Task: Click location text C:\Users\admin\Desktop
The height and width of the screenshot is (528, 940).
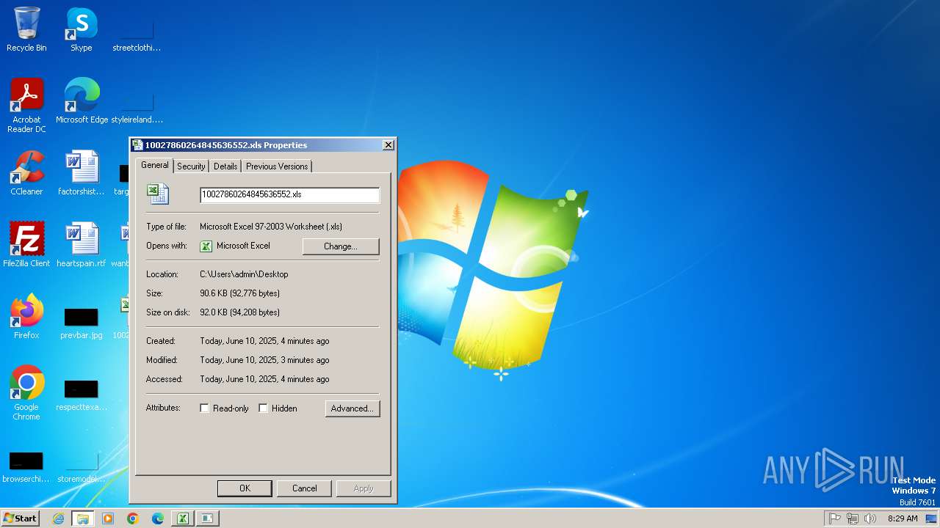Action: point(244,274)
